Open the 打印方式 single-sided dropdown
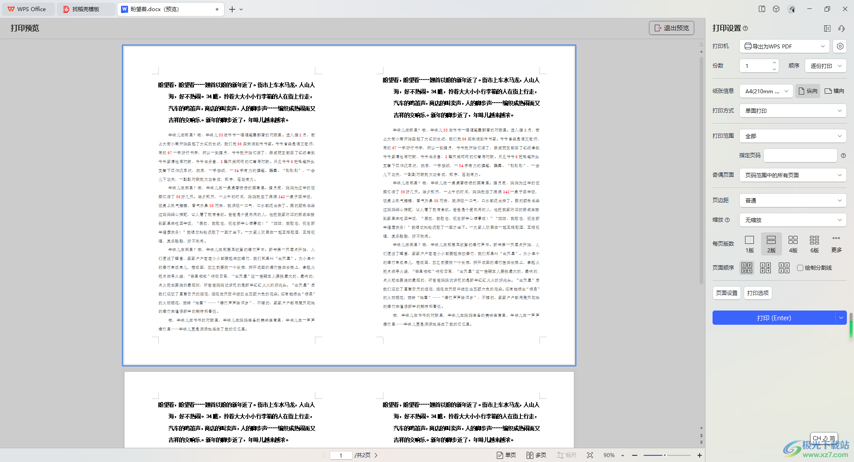Image resolution: width=854 pixels, height=462 pixels. tap(793, 111)
